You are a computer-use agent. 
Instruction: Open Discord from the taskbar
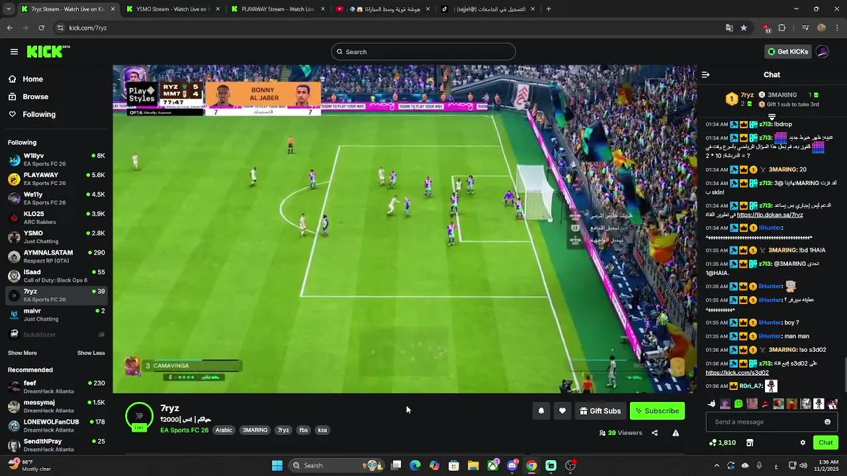click(512, 465)
